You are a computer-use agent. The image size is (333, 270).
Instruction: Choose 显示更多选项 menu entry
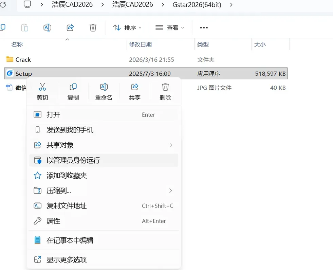tap(104, 259)
